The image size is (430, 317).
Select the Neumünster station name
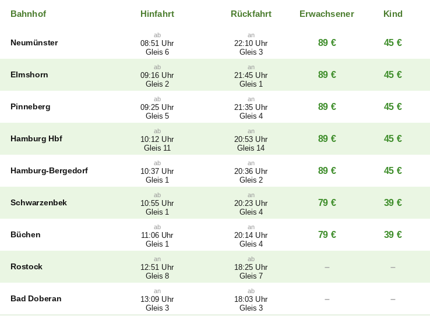pos(34,42)
